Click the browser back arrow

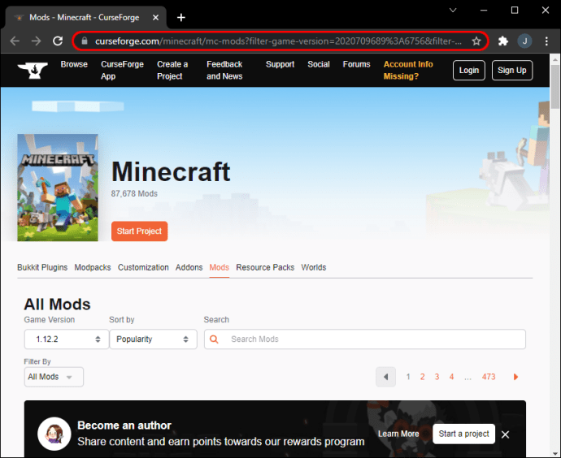[x=15, y=41]
